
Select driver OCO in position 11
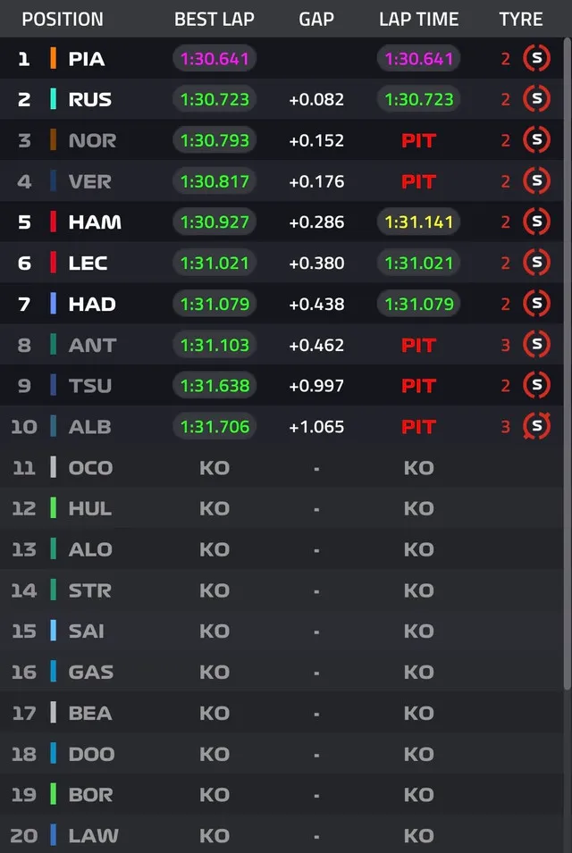coord(90,468)
